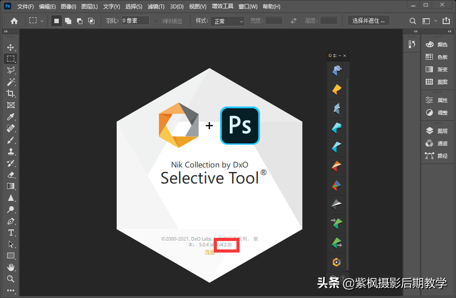Image resolution: width=456 pixels, height=298 pixels.
Task: Open the workspace switcher dropdown
Action: pos(429,21)
